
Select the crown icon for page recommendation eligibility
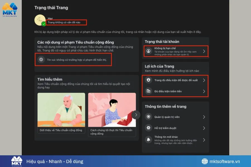pos(148,81)
